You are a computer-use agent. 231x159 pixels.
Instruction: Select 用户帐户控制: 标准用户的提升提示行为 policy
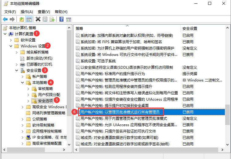coord(113,74)
